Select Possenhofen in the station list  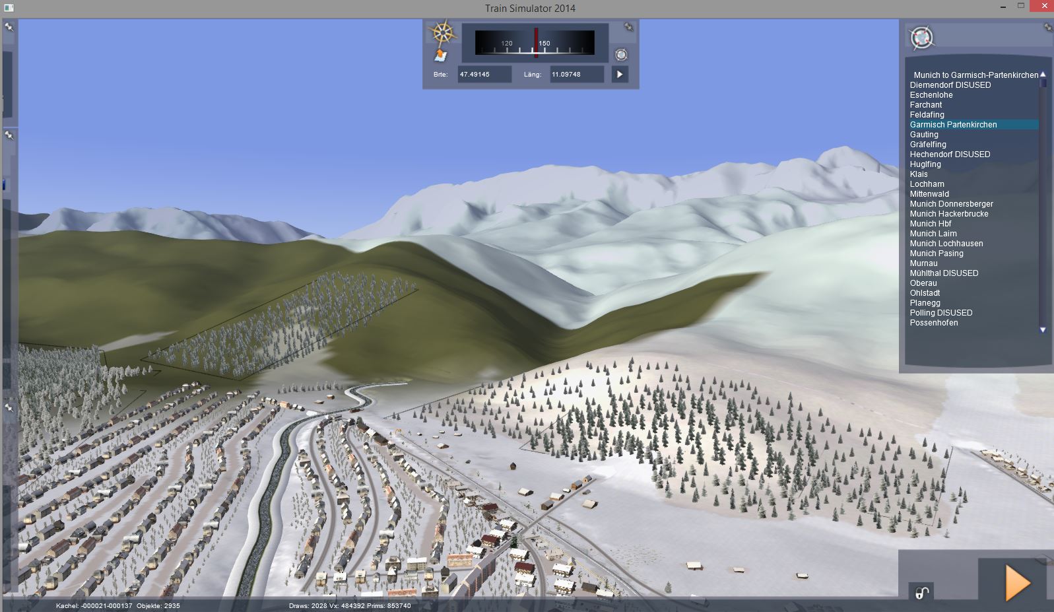coord(934,323)
